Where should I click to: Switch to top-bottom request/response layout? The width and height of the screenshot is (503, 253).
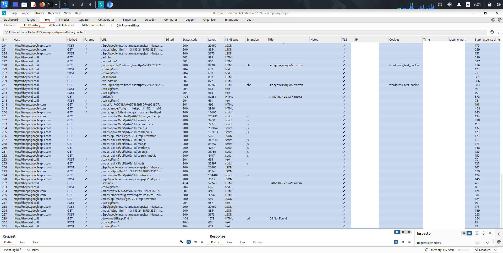point(403,232)
